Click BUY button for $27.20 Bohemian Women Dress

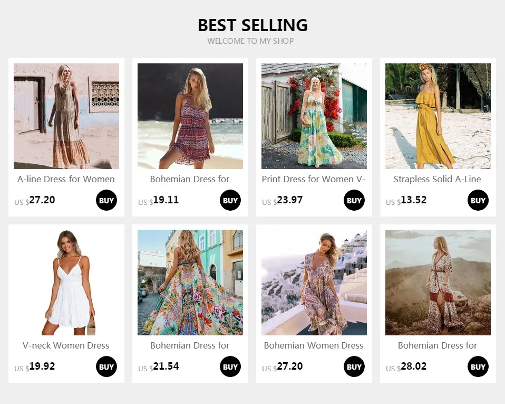tap(354, 367)
